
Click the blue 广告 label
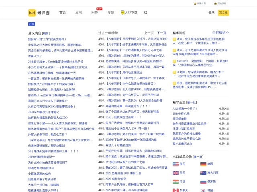[31, 24]
